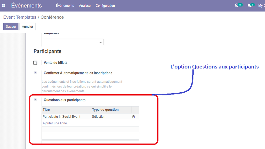Click the Sauver button
This screenshot has height=149, width=265.
pos(11,26)
